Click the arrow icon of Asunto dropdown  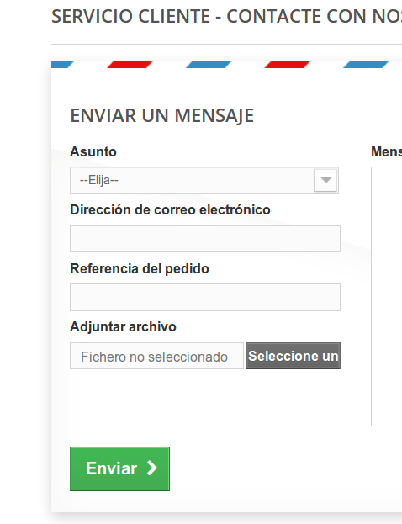[x=325, y=180]
